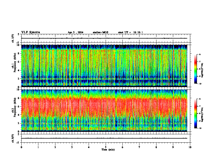Screen dimensions: 214x165
Task: Click the "6" kHz tick on ch.2 frequency axis
Action: [19, 106]
